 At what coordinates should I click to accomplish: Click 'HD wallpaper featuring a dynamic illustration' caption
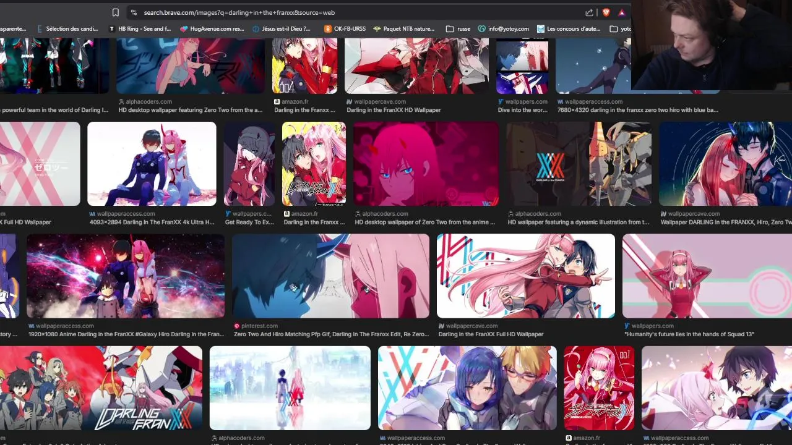579,222
